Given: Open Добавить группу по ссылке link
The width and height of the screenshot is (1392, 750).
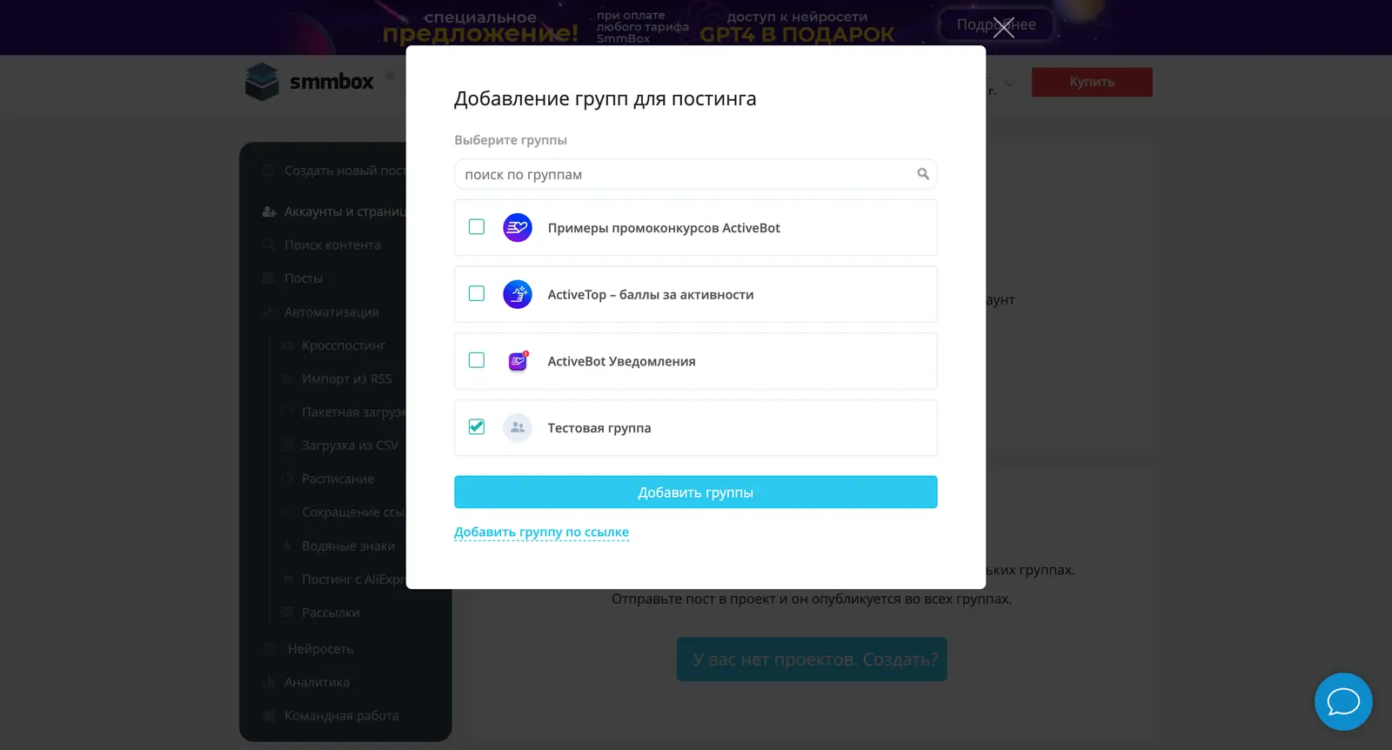Looking at the screenshot, I should (x=541, y=532).
